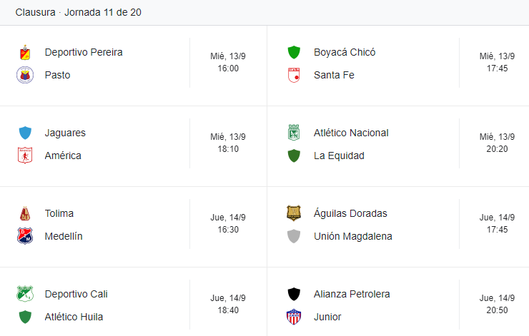Select the Santa Fe team crest
This screenshot has height=336, width=529.
click(x=294, y=75)
